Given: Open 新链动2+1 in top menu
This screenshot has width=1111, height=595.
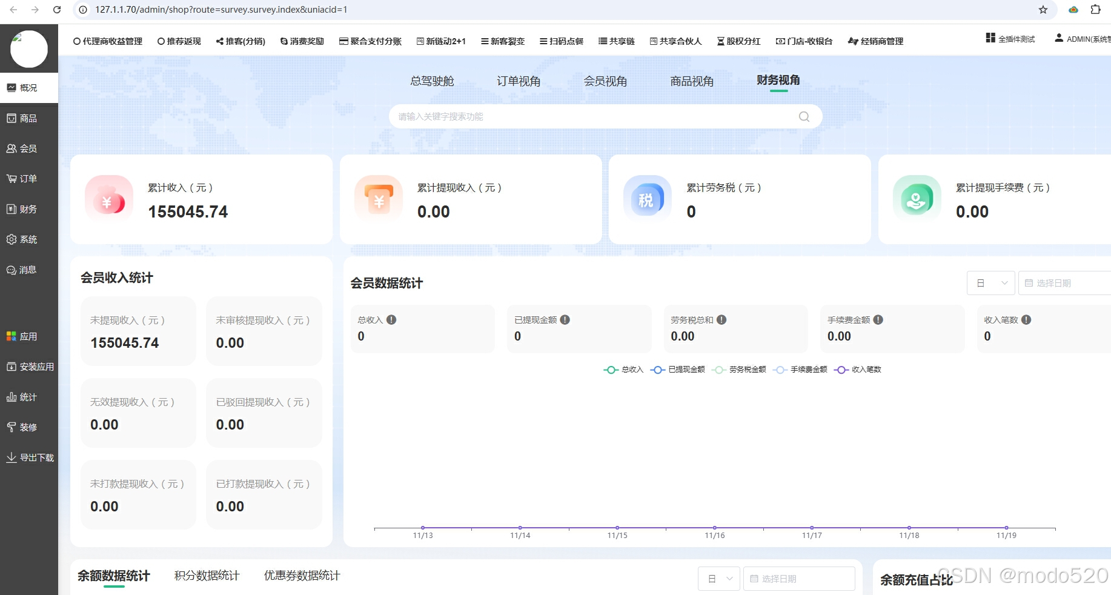Looking at the screenshot, I should 441,41.
